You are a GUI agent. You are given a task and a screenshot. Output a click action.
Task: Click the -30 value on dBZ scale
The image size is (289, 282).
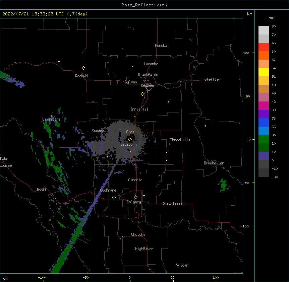[275, 177]
